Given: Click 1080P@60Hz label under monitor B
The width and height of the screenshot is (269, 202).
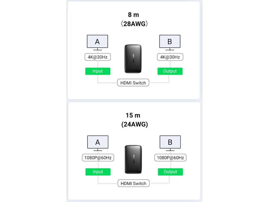Looking at the screenshot, I should coord(170,158).
